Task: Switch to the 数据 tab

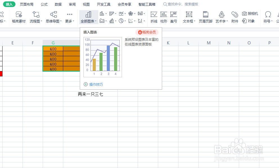Action: [x=58, y=4]
